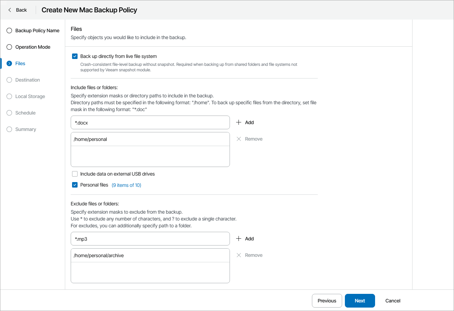Image resolution: width=454 pixels, height=311 pixels.
Task: Click the Previous button
Action: pos(327,301)
